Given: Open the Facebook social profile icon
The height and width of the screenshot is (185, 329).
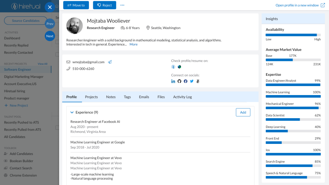Looking at the screenshot, I should pos(185,81).
